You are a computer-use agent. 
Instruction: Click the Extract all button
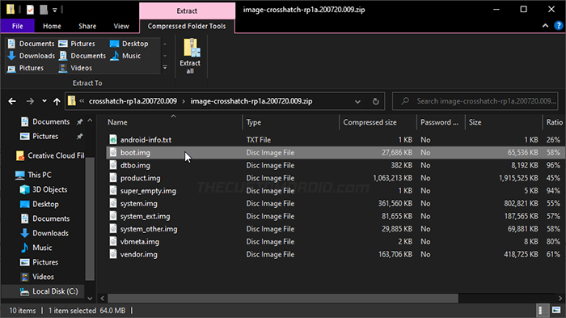tap(190, 56)
